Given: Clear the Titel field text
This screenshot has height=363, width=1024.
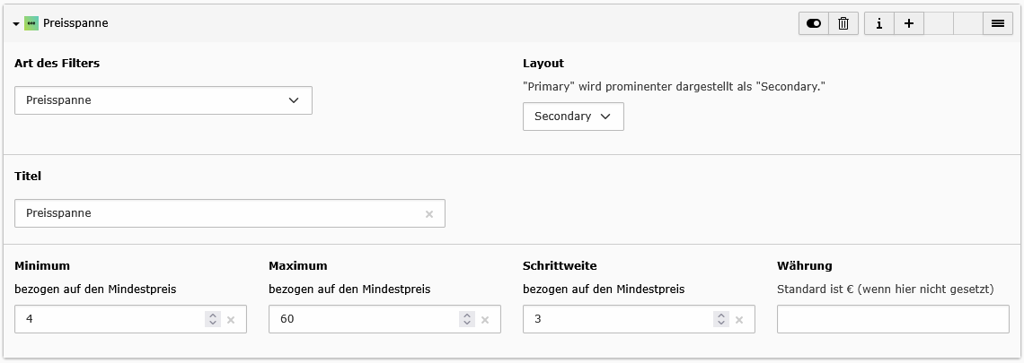Looking at the screenshot, I should coord(428,214).
